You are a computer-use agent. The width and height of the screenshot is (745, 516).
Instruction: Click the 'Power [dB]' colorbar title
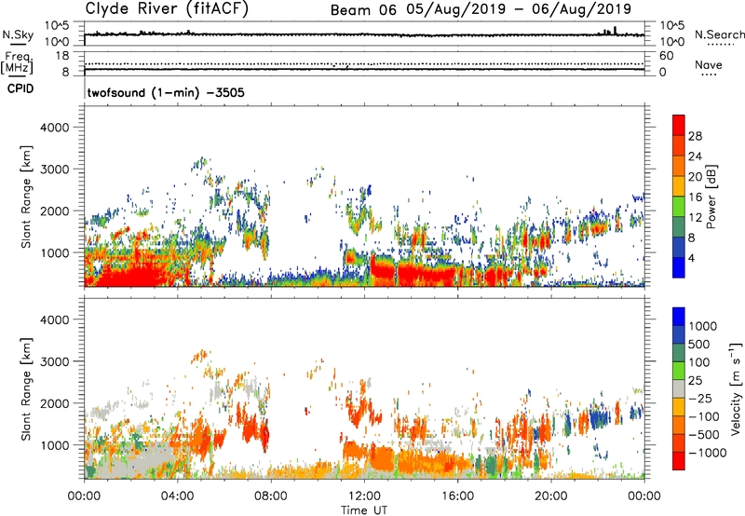[x=711, y=197]
